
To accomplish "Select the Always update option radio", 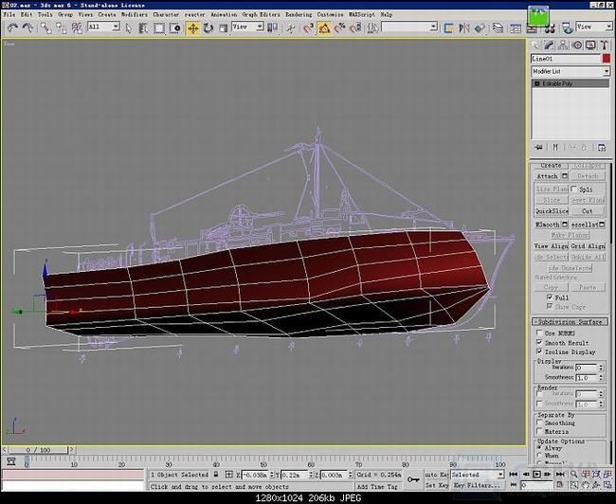I will tap(539, 448).
